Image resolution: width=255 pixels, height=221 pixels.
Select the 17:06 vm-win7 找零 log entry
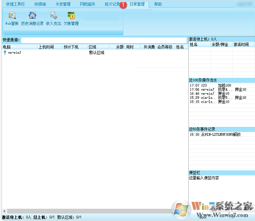[x=222, y=89]
